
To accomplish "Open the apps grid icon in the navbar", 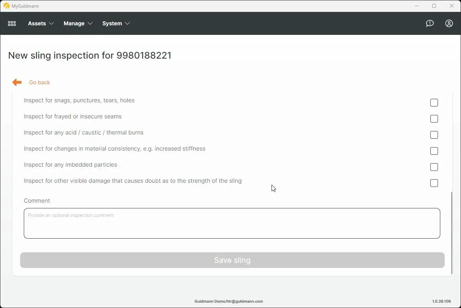I will pos(12,23).
